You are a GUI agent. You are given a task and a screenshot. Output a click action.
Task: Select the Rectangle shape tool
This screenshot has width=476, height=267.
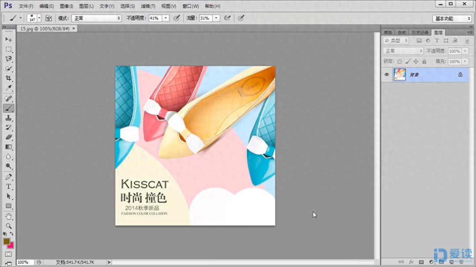click(x=9, y=206)
